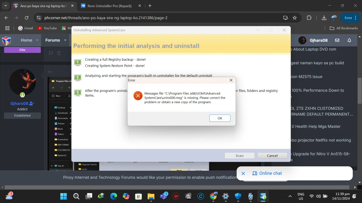362x203 pixels.
Task: Open Windows Security shield on taskbar
Action: click(x=238, y=196)
